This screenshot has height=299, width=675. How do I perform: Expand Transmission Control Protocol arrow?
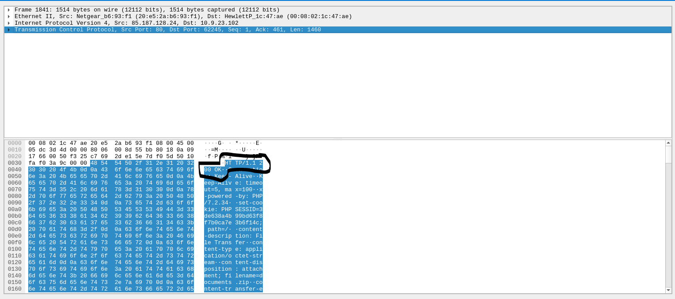[x=8, y=30]
